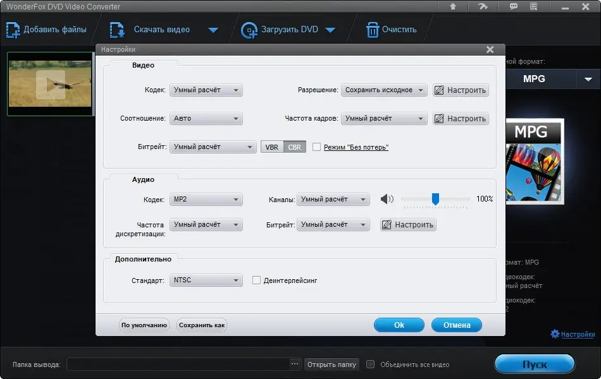Expand the Разрешение dropdown
The width and height of the screenshot is (601, 379).
pyautogui.click(x=384, y=90)
